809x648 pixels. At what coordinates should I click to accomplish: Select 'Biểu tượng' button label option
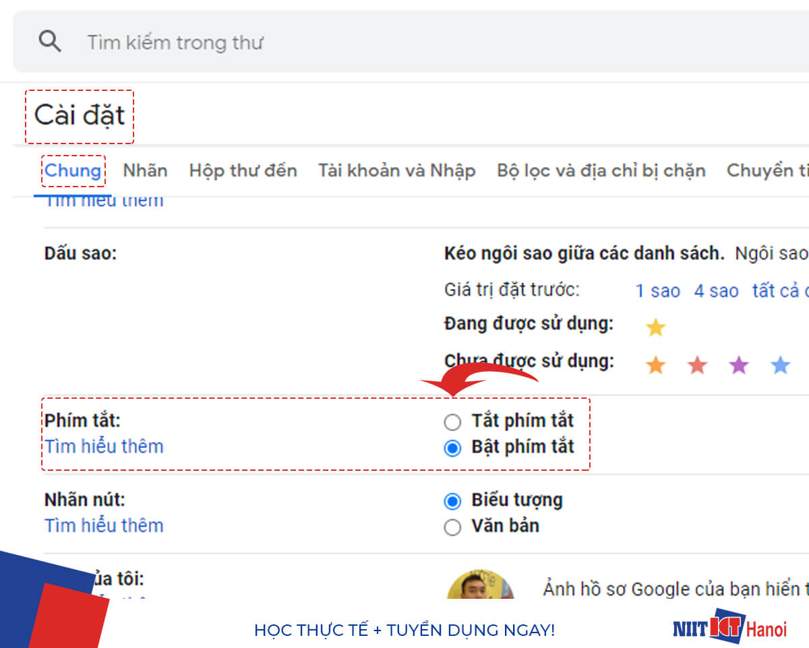(452, 501)
